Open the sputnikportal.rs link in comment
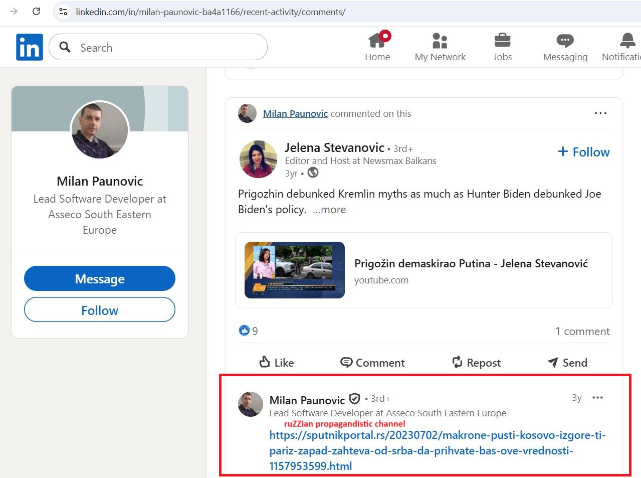The width and height of the screenshot is (641, 478). tap(438, 450)
